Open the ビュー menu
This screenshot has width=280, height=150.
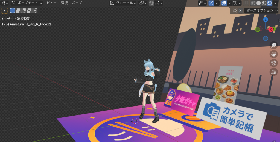[51, 3]
